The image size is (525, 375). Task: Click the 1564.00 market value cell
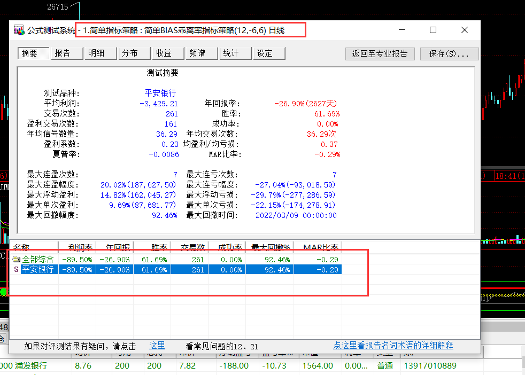(318, 365)
